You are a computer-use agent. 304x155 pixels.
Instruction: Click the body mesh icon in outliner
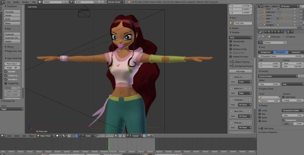(264, 18)
